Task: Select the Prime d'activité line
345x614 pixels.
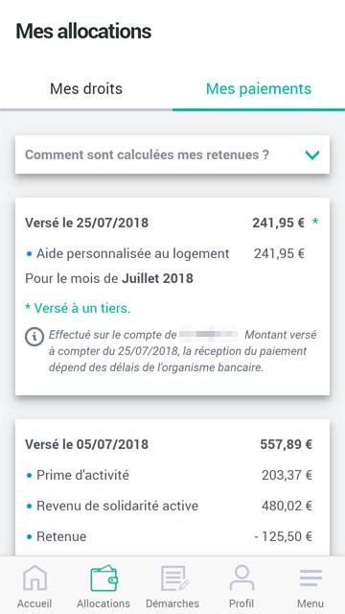Action: click(x=170, y=476)
